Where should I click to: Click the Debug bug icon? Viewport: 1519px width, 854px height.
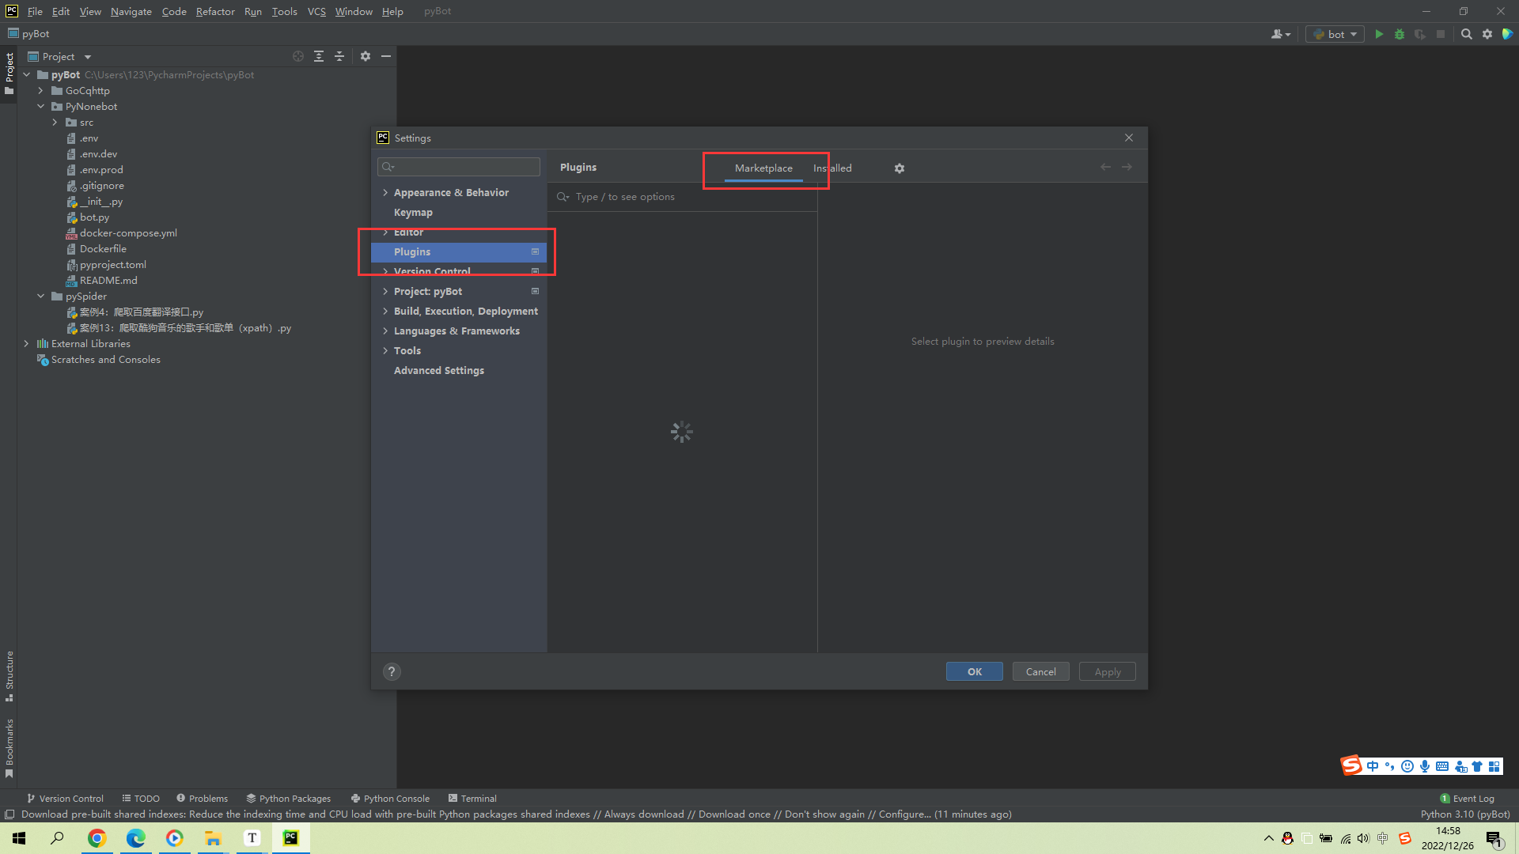[x=1400, y=34]
